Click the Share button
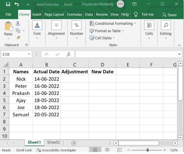Screen dimensions: 184x154 point(170,15)
